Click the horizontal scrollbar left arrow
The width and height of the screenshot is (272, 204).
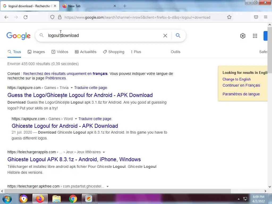click(x=2, y=191)
